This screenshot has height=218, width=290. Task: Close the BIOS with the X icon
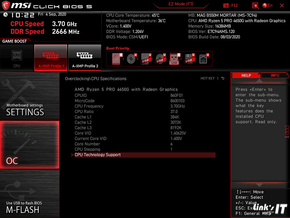[282, 5]
